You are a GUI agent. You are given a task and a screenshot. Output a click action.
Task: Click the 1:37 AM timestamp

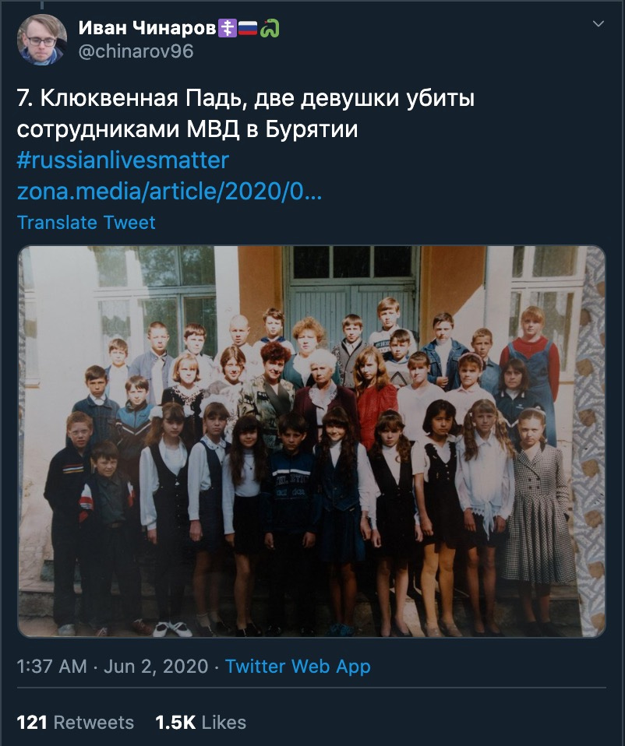52,666
